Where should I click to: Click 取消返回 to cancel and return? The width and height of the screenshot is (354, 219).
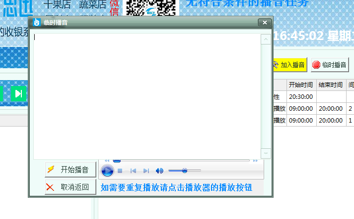[70, 187]
